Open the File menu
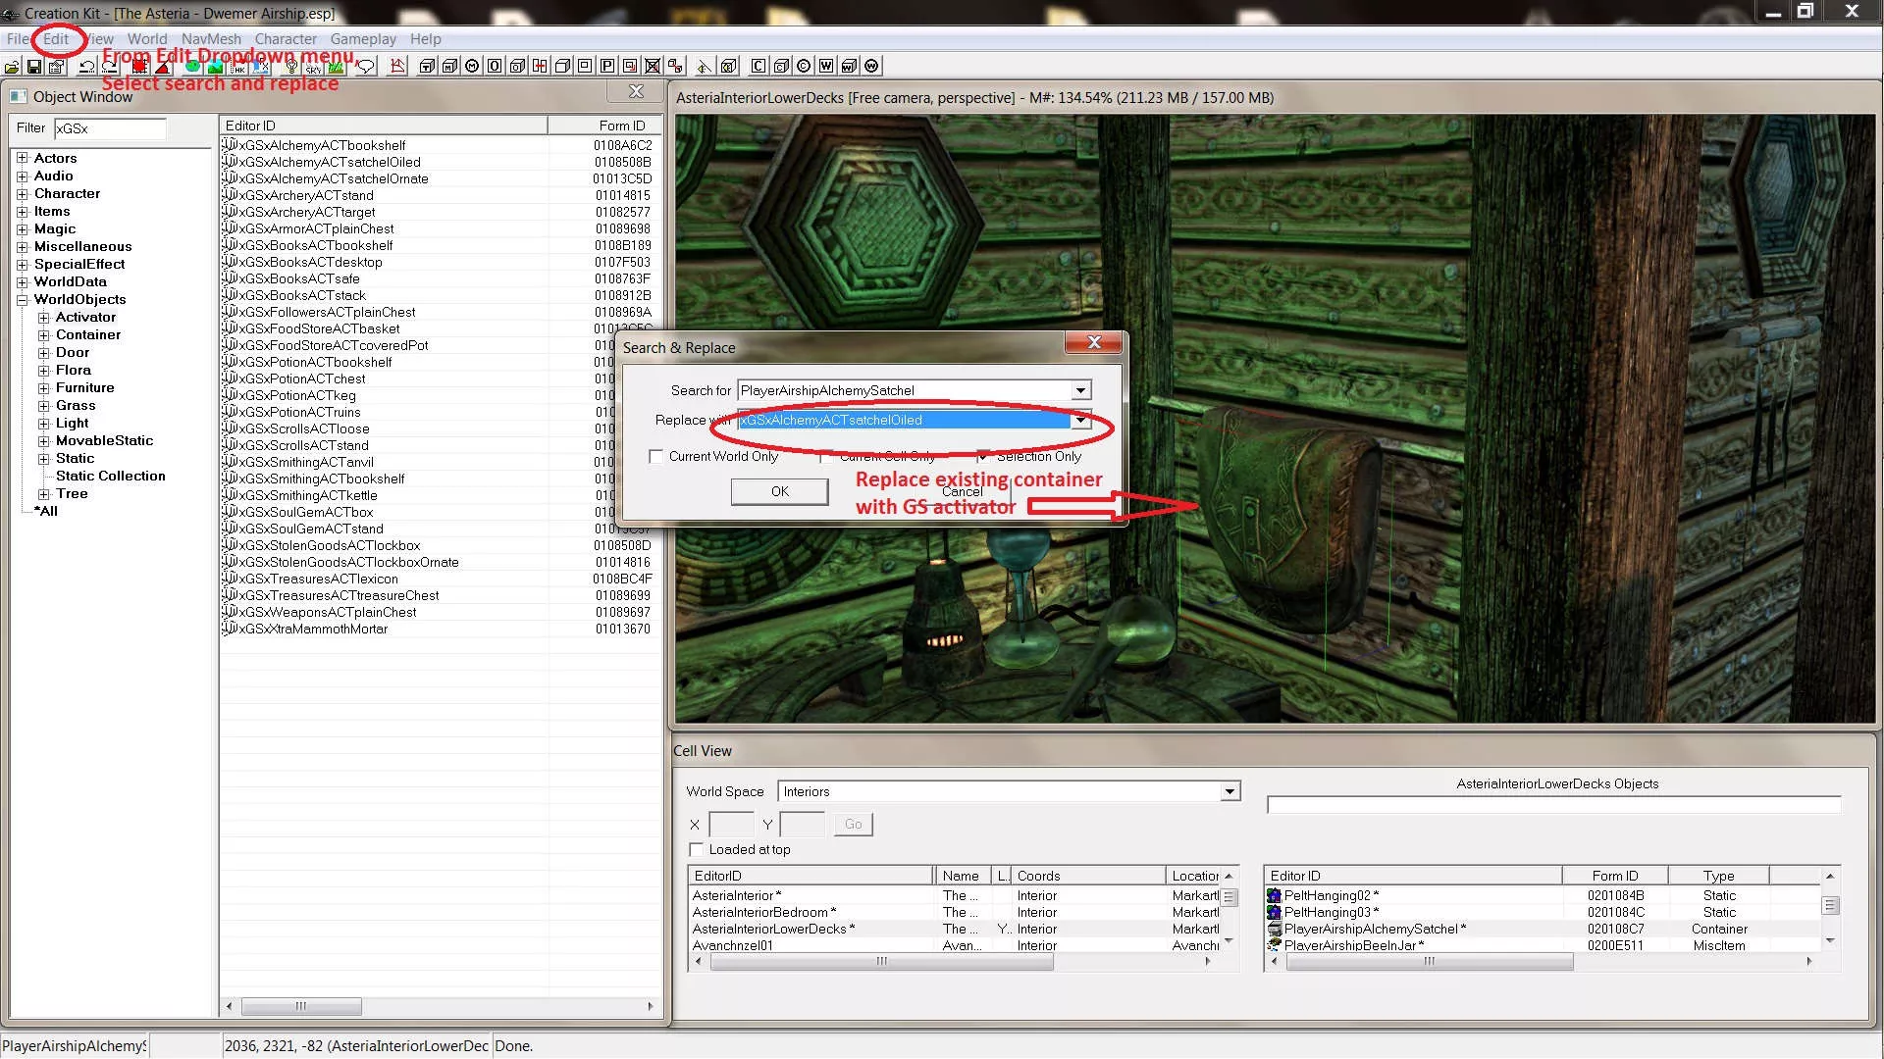Viewport: 1884px width, 1059px height. pos(18,39)
